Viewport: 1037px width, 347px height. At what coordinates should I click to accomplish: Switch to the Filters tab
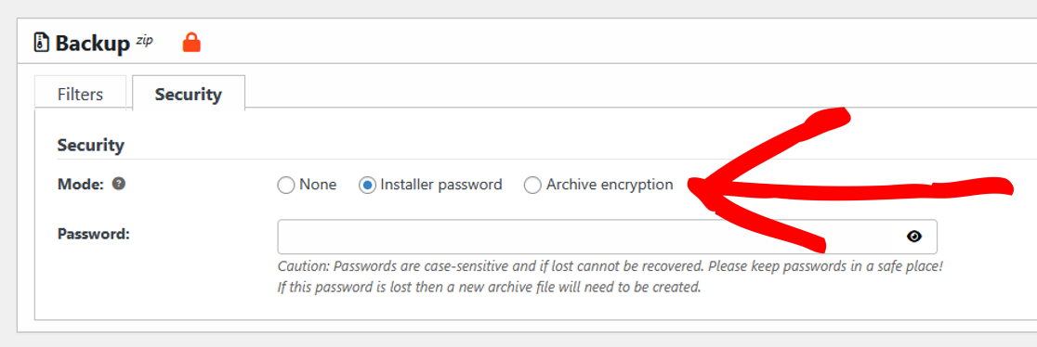(x=80, y=94)
